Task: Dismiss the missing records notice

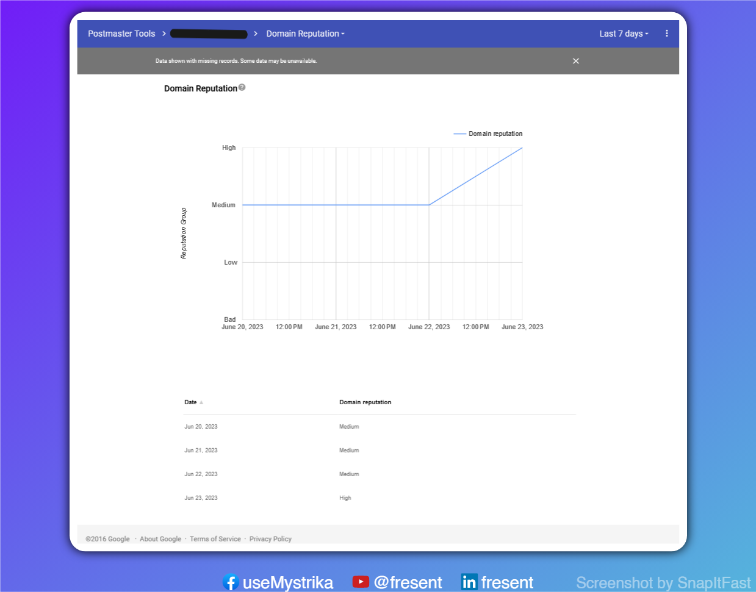Action: pos(575,61)
